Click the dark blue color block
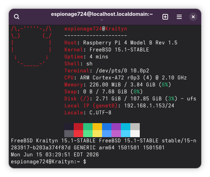Screen dimensions: 210x177 [x=107, y=127]
